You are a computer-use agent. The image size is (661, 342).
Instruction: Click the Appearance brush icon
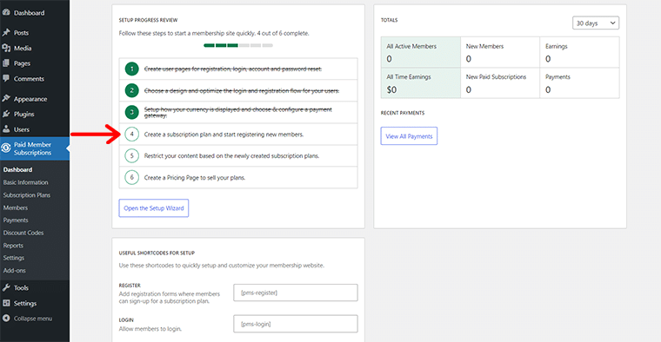[6, 98]
